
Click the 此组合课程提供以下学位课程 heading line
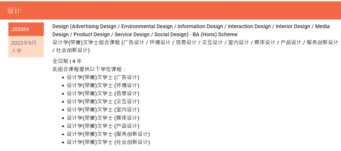click(x=89, y=69)
